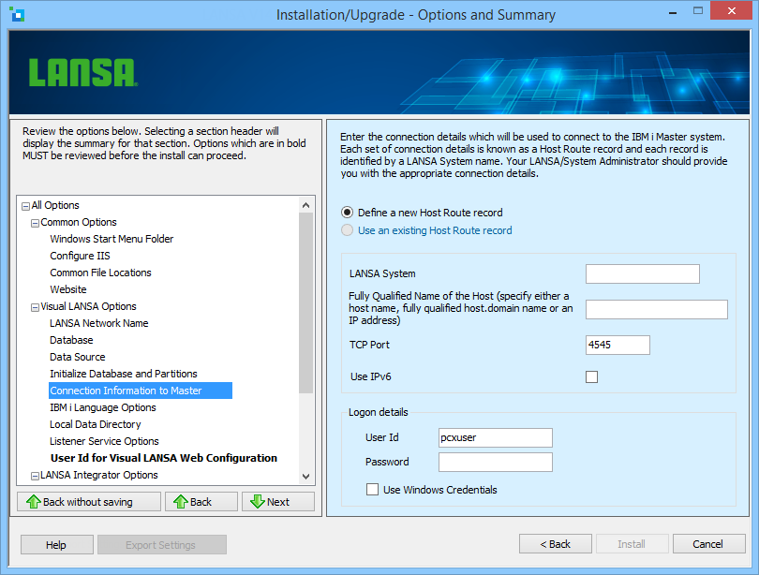
Task: Click the Cancel button
Action: point(708,544)
